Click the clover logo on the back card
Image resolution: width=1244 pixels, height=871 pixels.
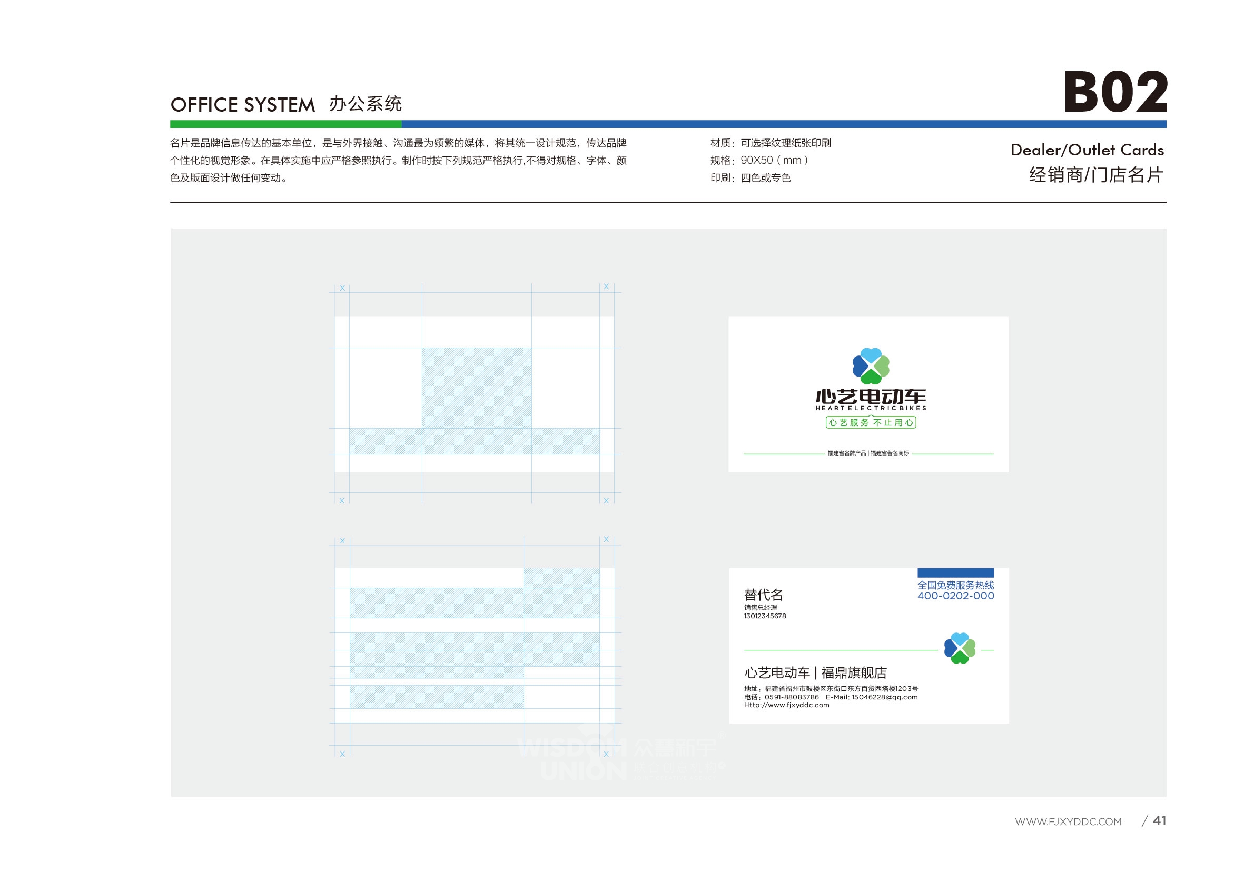coord(960,648)
